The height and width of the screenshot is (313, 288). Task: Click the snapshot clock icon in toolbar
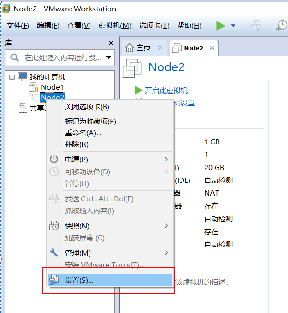281,26
